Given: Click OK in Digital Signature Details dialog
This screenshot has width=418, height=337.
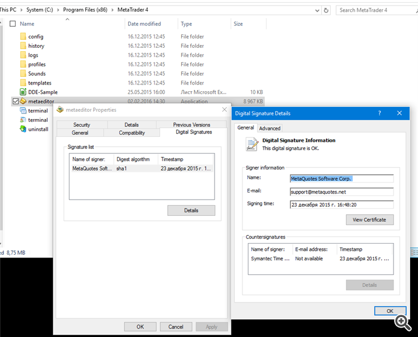Looking at the screenshot, I should (x=390, y=311).
